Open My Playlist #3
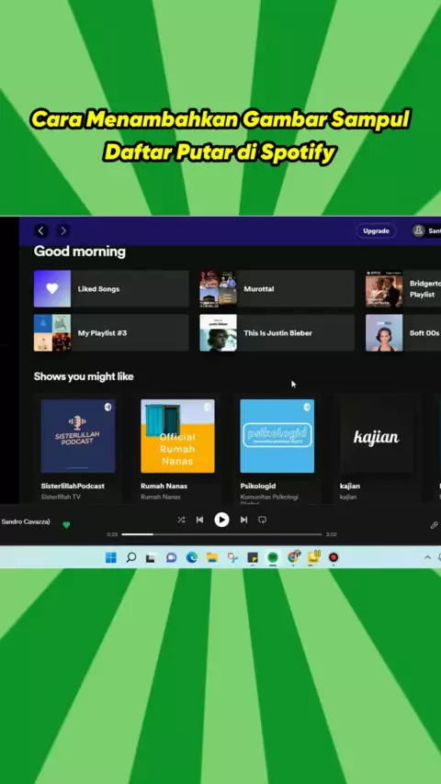The height and width of the screenshot is (784, 441). [111, 332]
